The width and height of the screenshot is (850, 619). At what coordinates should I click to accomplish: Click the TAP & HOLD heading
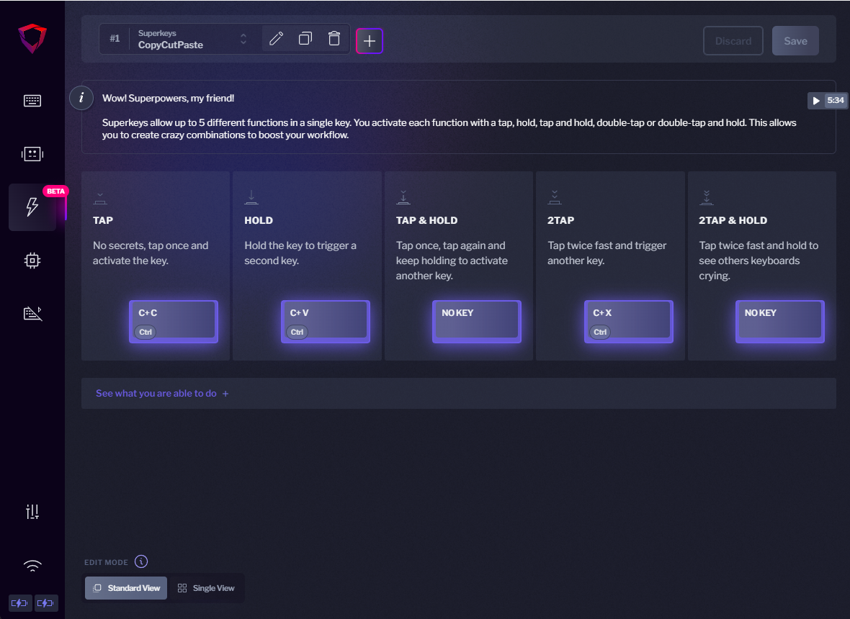click(426, 220)
